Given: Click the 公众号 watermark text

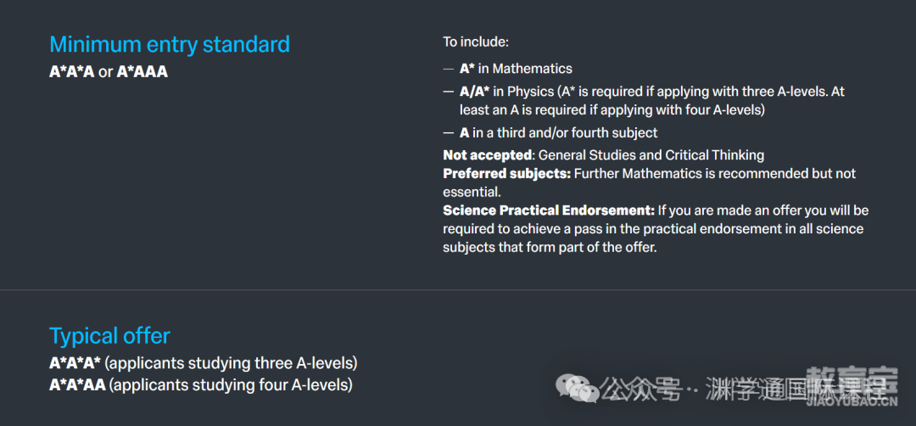Looking at the screenshot, I should point(641,388).
